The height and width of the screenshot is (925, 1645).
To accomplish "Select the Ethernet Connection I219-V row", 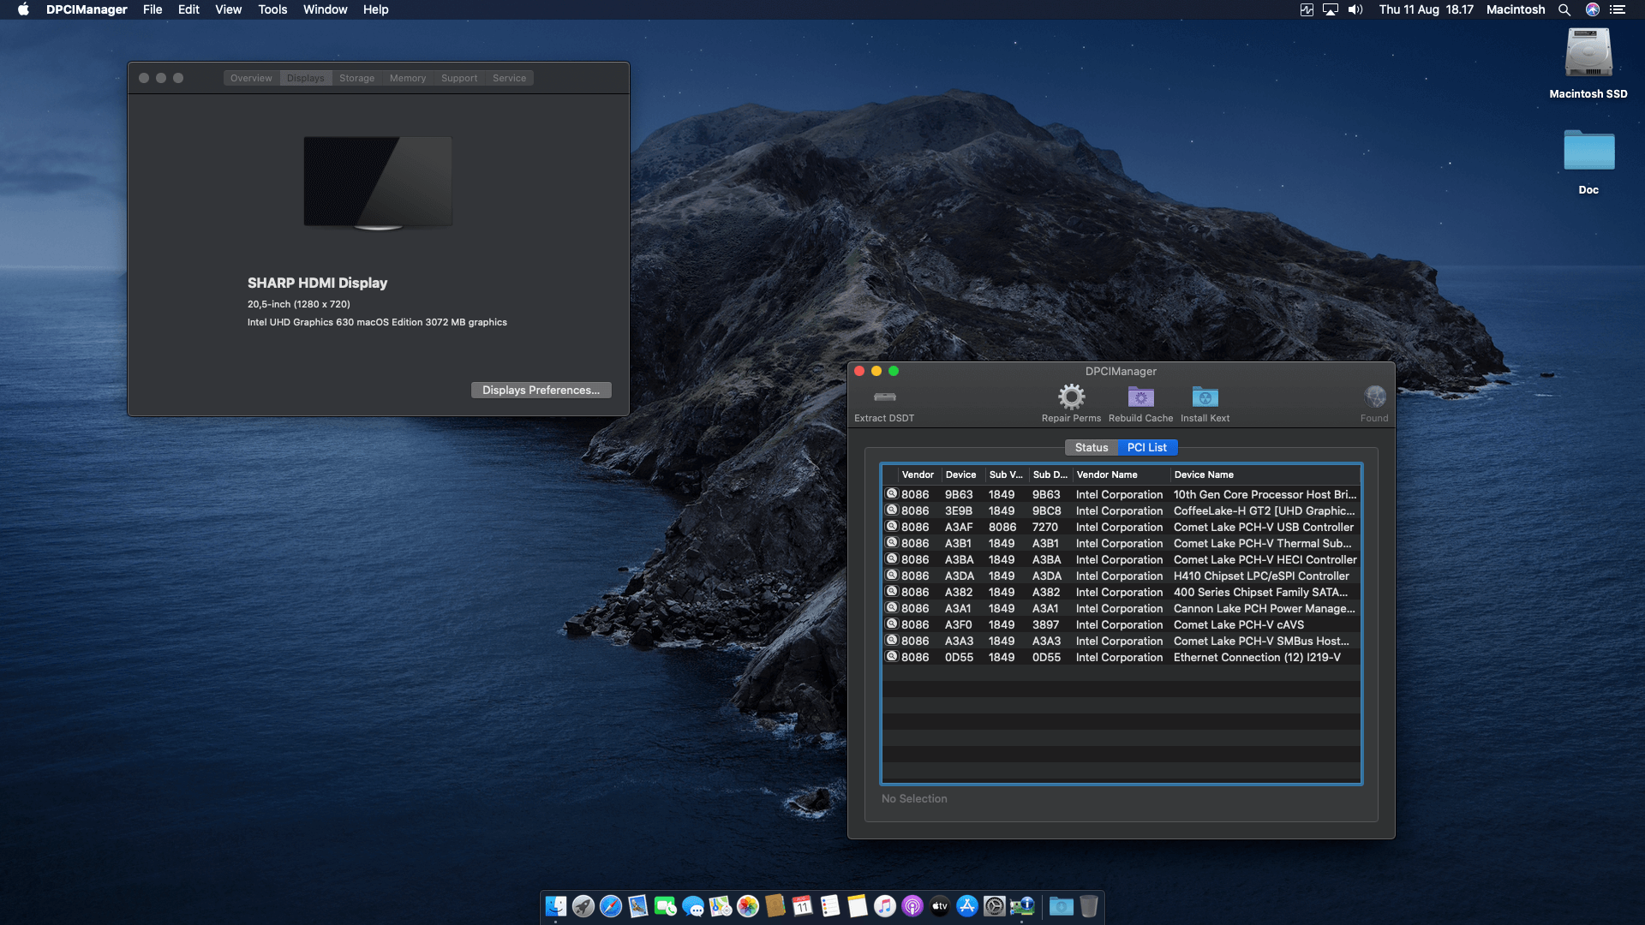I will pos(1114,657).
